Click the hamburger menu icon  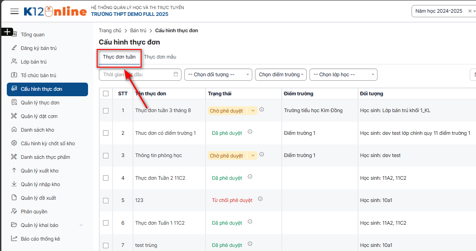point(15,11)
